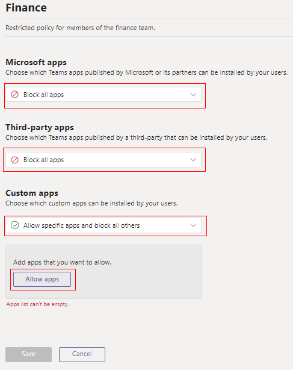Expand the Third-party apps dropdown chevron

(193, 160)
